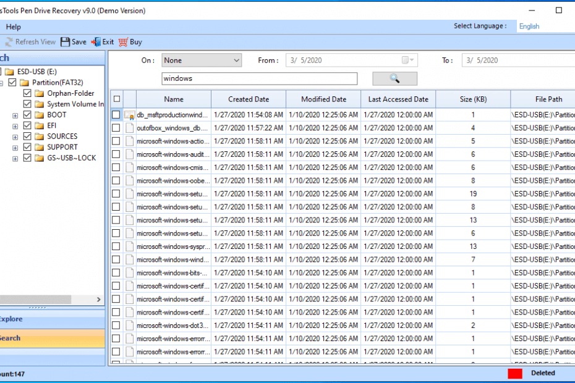Open the From date calendar picker icon
The height and width of the screenshot is (383, 575).
point(407,61)
